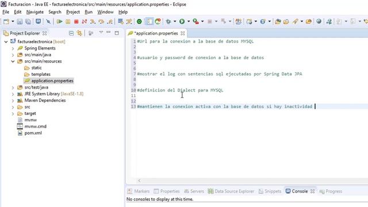Open the Run menu
Image resolution: width=368 pixels, height=207 pixels.
pos(89,12)
